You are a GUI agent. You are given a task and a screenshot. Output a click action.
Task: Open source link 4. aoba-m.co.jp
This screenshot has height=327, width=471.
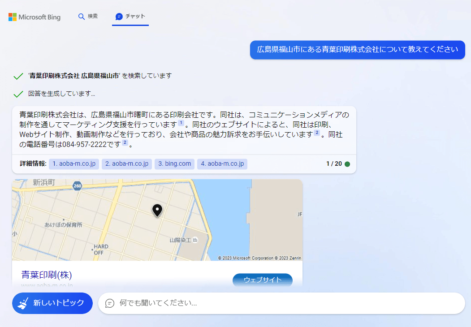click(222, 164)
